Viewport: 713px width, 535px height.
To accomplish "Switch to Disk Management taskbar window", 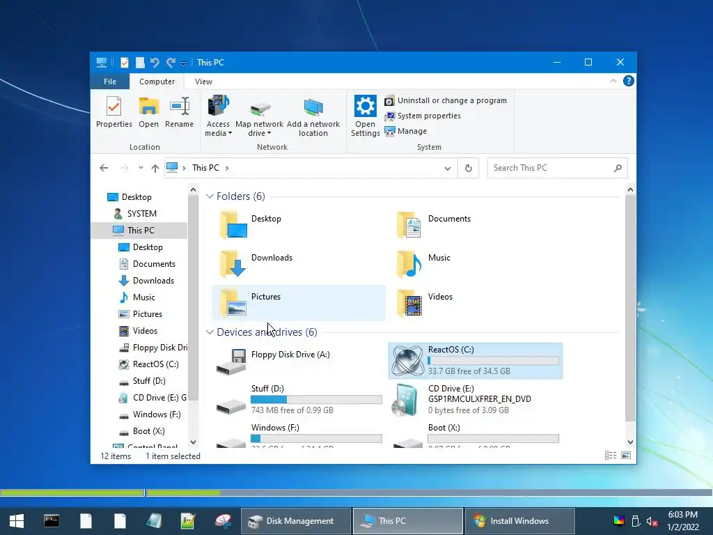I will point(295,521).
